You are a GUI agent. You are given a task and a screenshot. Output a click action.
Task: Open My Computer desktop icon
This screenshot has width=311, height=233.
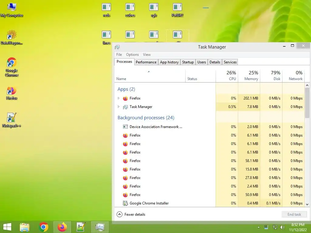click(x=12, y=10)
